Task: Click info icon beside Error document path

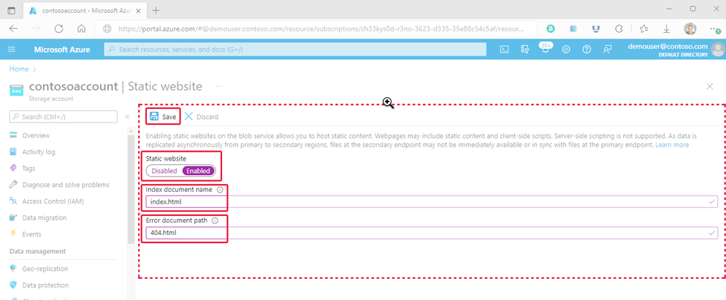Action: tap(215, 221)
